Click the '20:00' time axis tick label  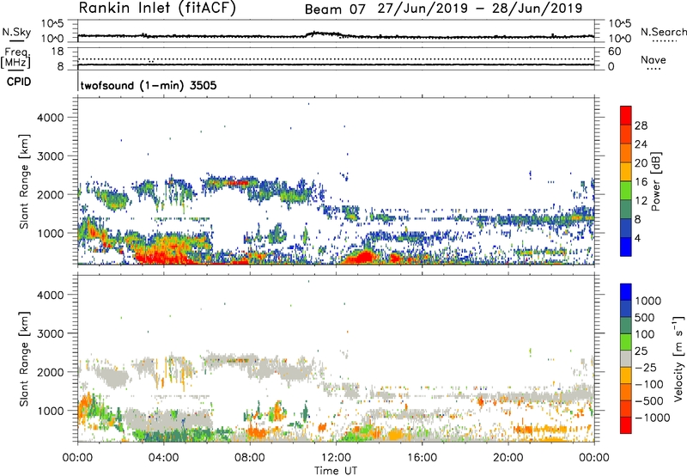point(508,458)
